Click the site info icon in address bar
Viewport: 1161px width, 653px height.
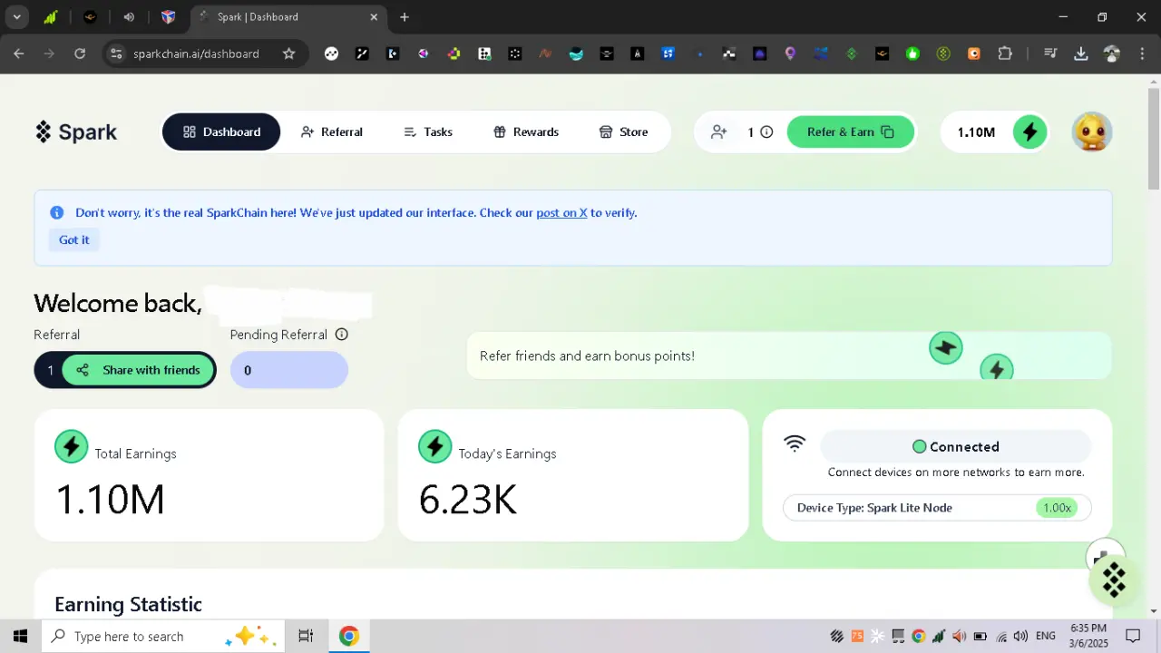[116, 54]
